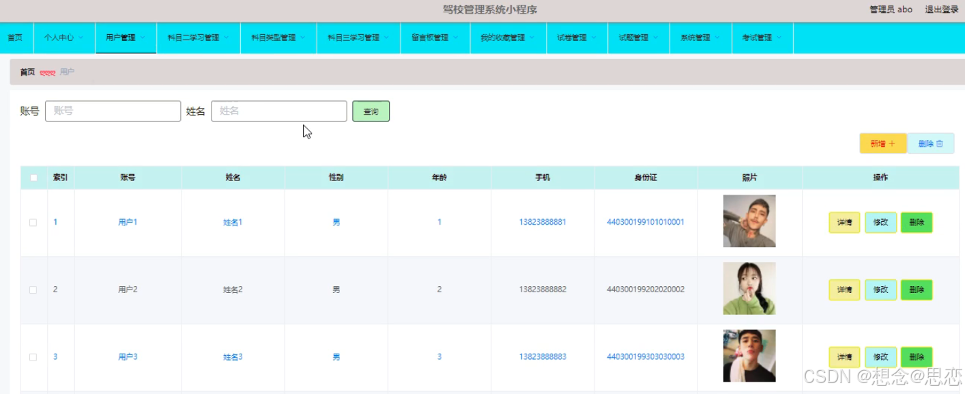Image resolution: width=965 pixels, height=394 pixels.
Task: Delete 用户2 with green 删除 button
Action: (x=917, y=290)
